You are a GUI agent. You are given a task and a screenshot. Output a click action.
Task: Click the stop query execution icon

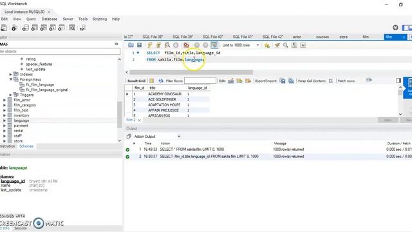pos(176,45)
